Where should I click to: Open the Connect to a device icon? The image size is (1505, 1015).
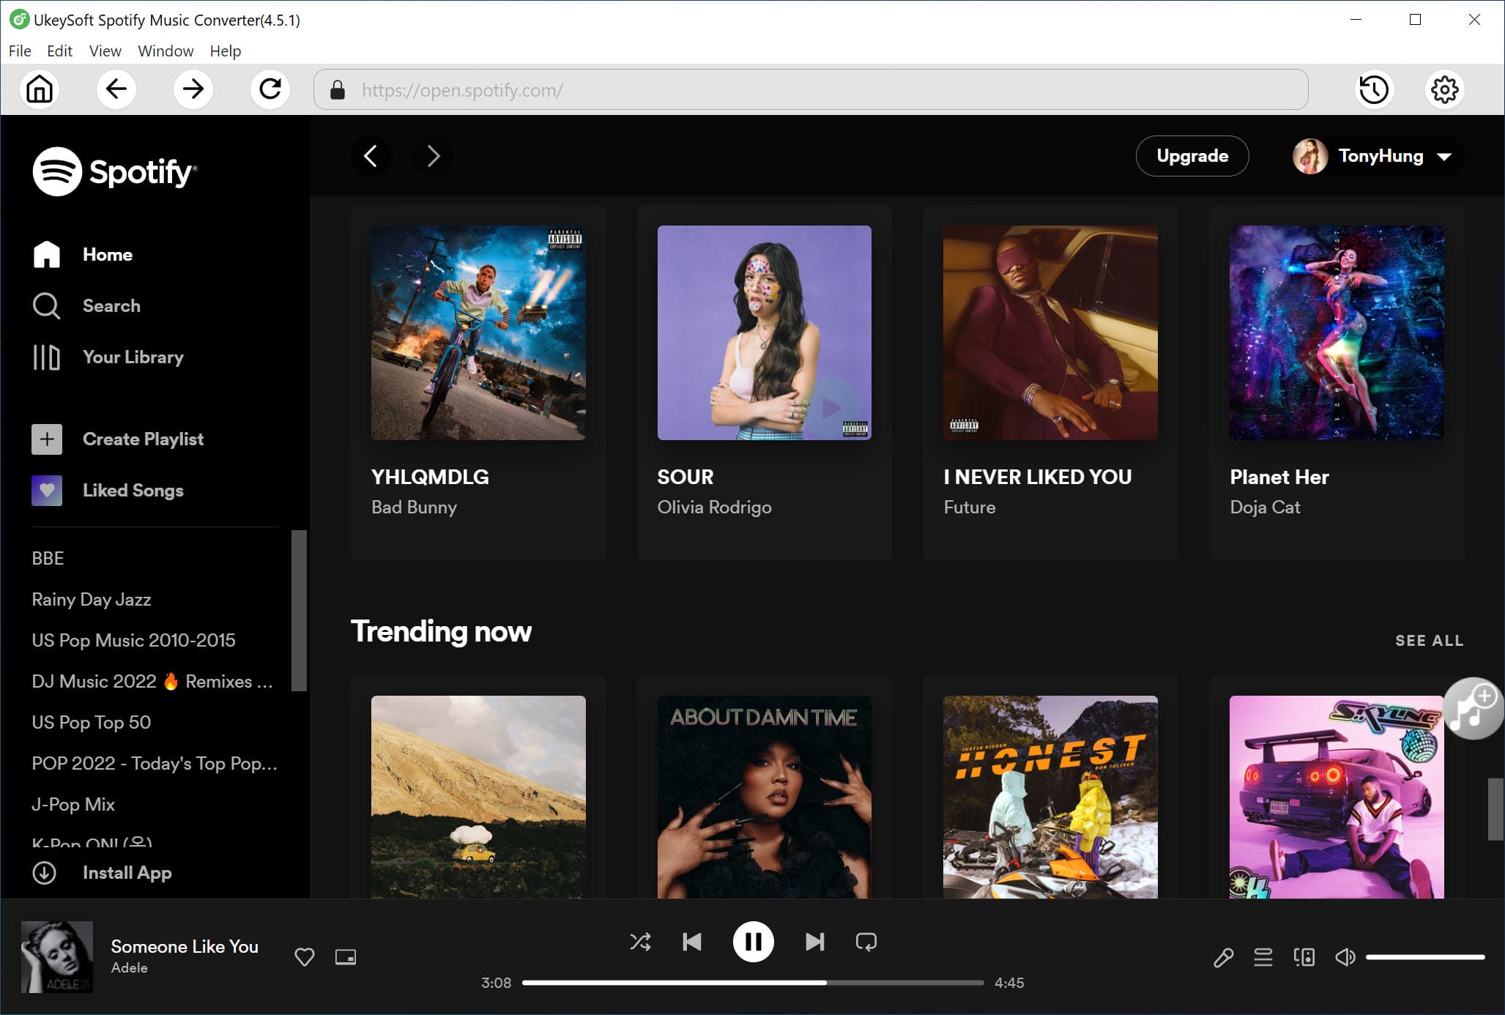click(1304, 957)
